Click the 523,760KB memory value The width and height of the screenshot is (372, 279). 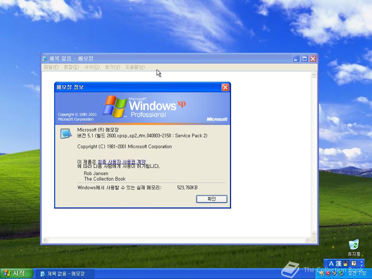[x=187, y=188]
